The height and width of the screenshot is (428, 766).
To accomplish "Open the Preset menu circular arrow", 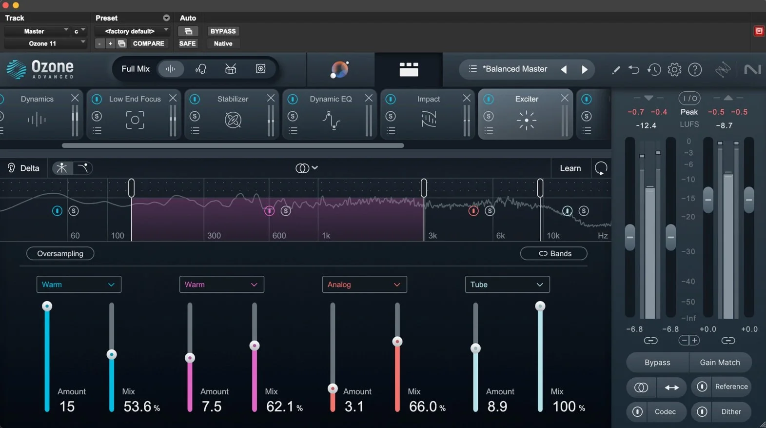I will [x=166, y=18].
